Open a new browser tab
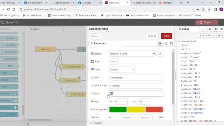Screen dimensions: 224x126 (188, 3)
